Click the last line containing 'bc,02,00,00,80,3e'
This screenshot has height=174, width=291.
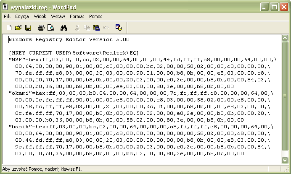130,153
